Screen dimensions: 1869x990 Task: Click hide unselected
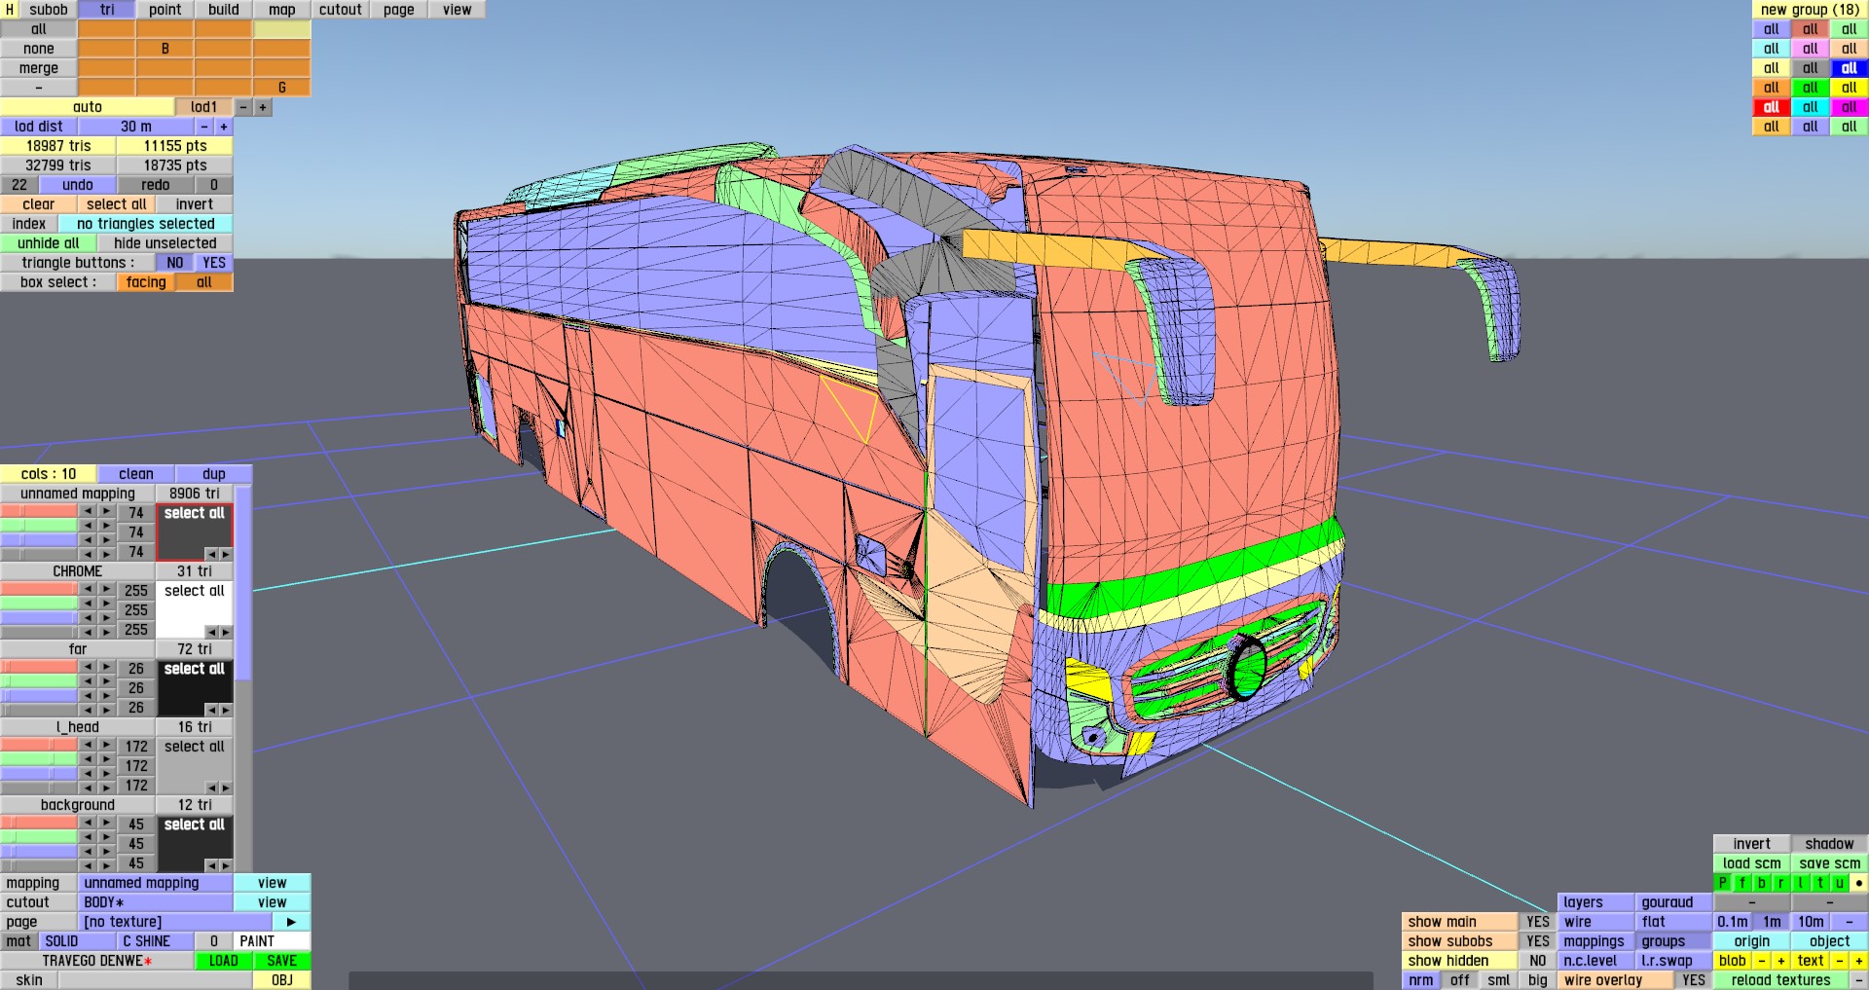click(165, 243)
